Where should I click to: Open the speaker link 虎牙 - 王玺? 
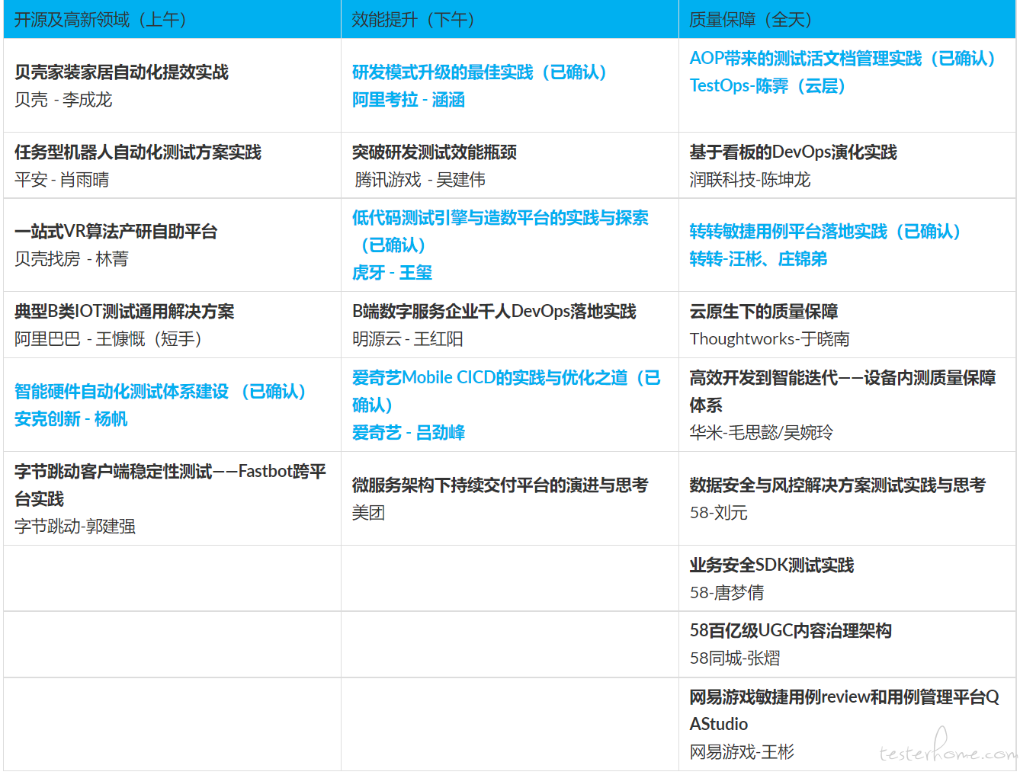click(392, 273)
